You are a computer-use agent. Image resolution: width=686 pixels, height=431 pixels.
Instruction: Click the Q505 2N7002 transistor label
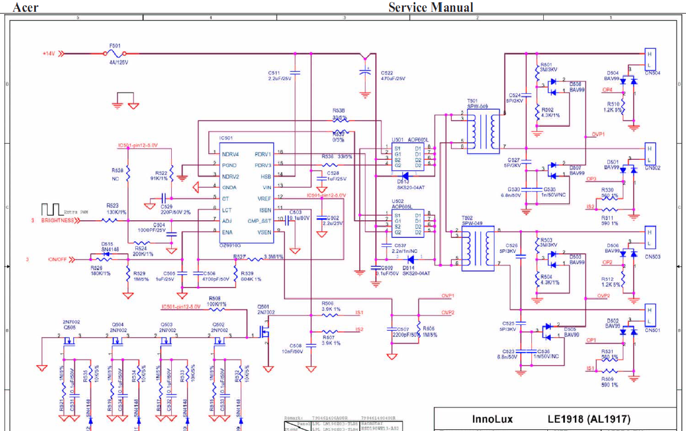[71, 325]
